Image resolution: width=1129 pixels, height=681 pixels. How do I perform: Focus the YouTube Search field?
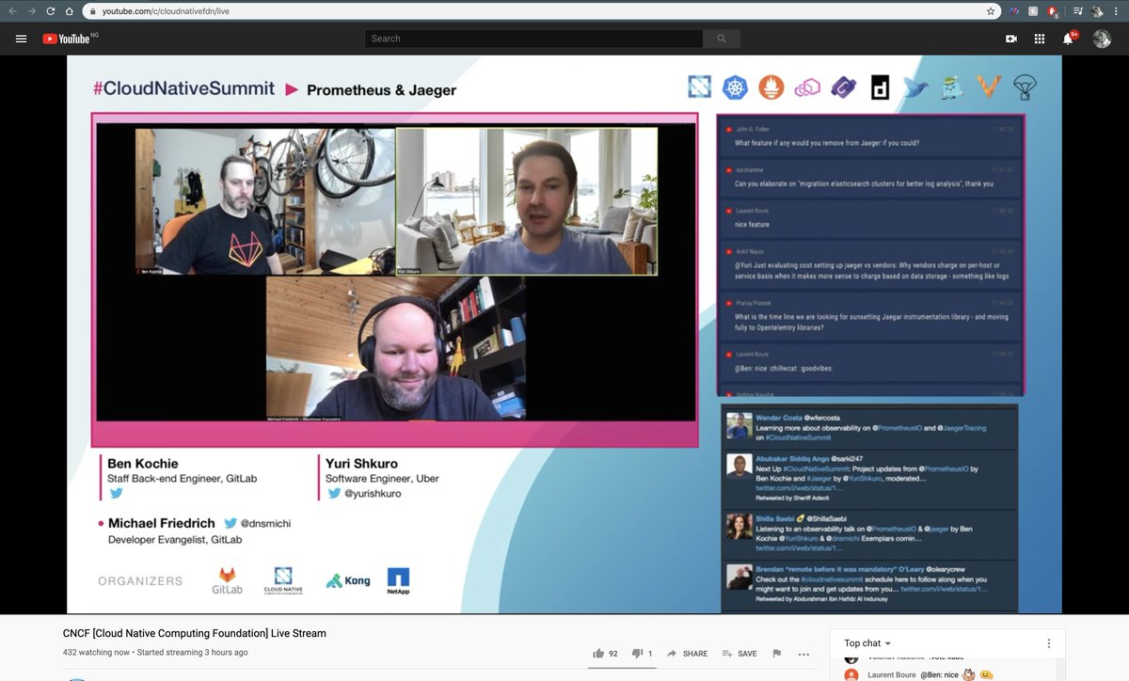coord(533,39)
